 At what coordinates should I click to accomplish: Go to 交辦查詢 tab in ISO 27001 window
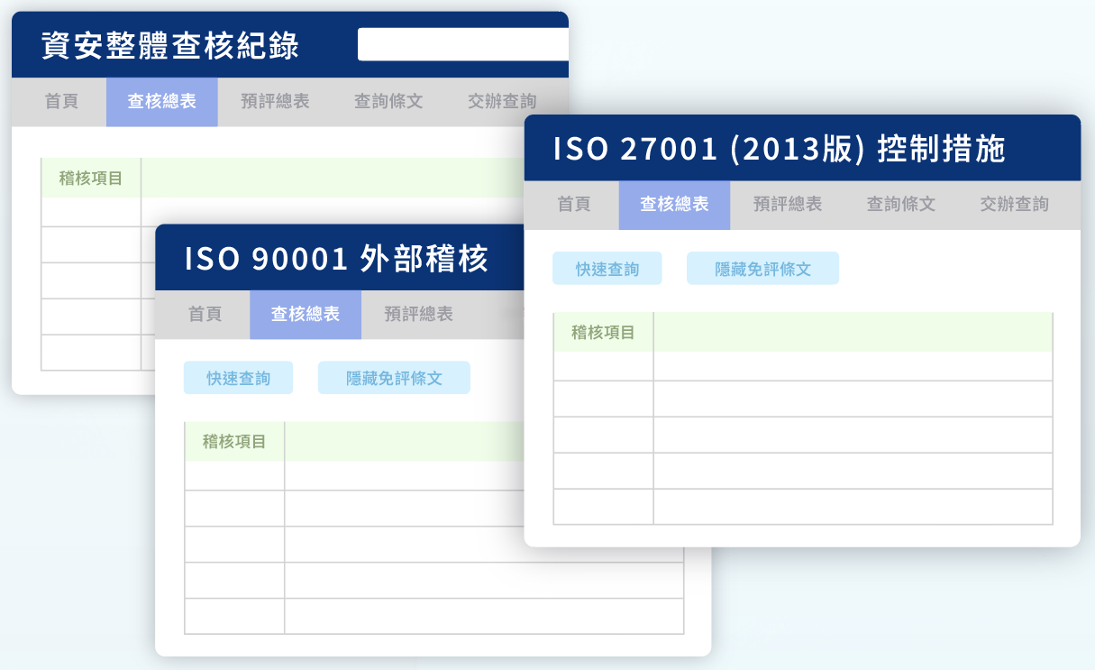[x=1015, y=205]
